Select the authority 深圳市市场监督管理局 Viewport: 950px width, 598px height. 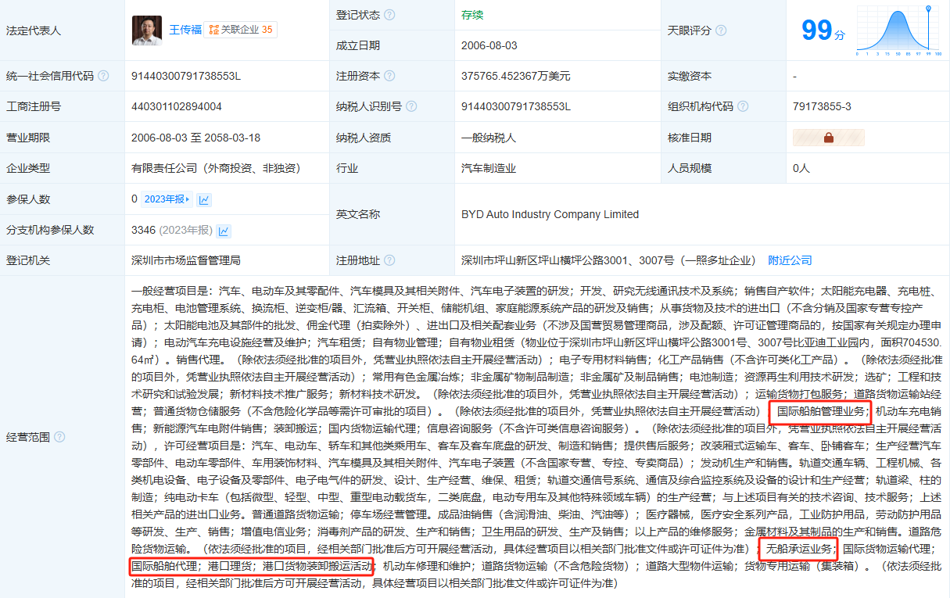click(x=186, y=260)
